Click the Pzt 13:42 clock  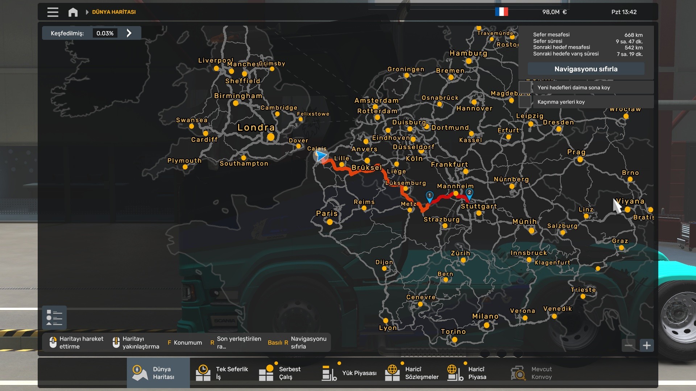(x=624, y=12)
